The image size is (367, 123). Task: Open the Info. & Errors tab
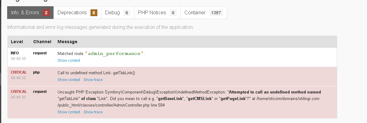30,13
